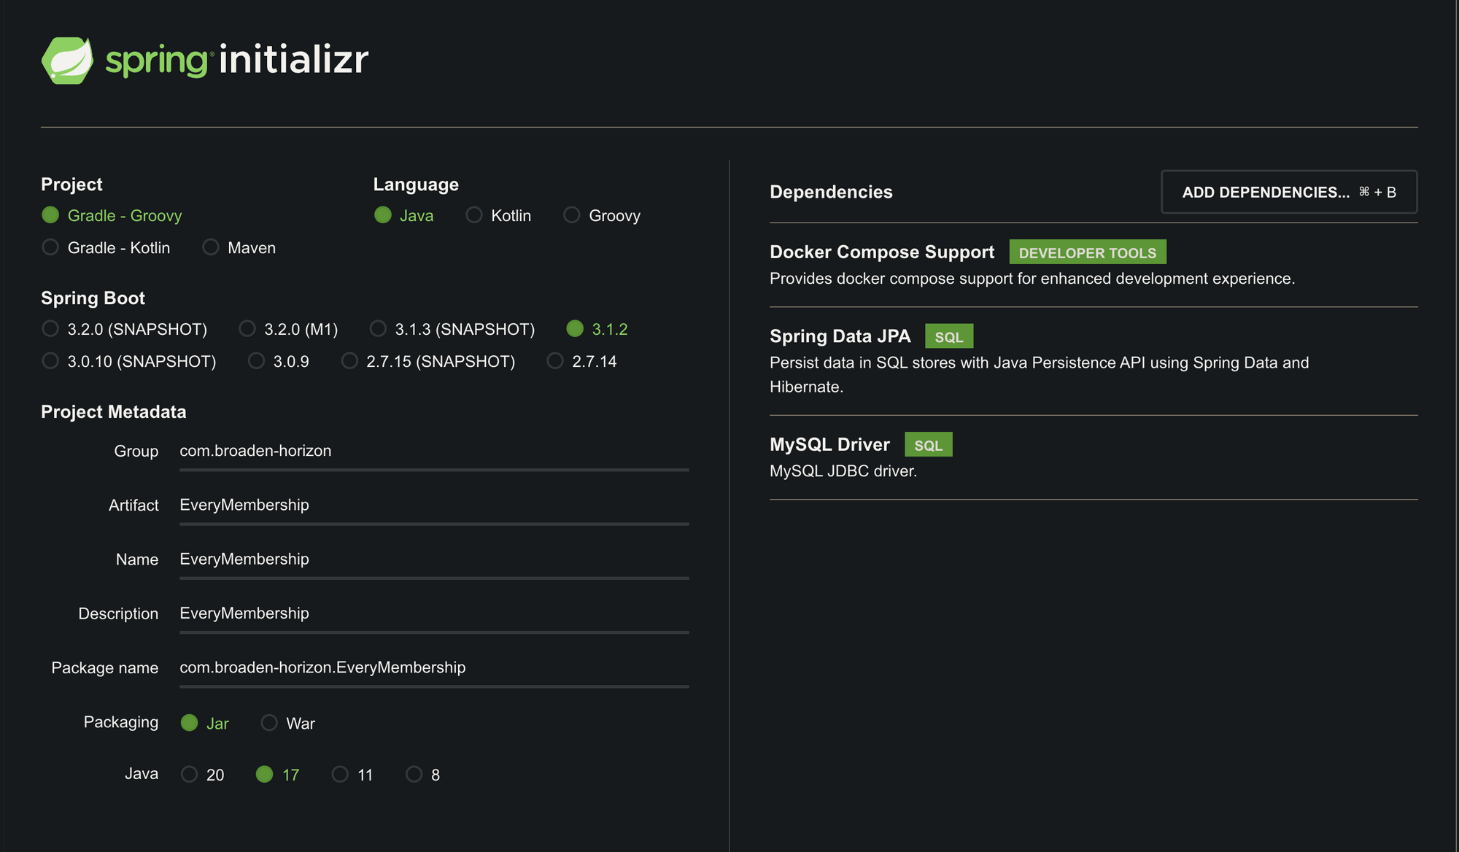The width and height of the screenshot is (1459, 852).
Task: Select Spring Boot 2.7.14 version
Action: [x=555, y=361]
